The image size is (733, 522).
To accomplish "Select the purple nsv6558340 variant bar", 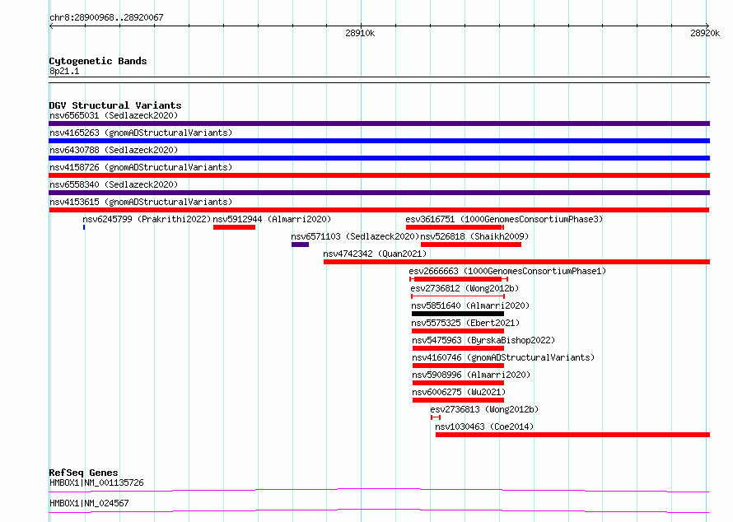I will tap(379, 193).
